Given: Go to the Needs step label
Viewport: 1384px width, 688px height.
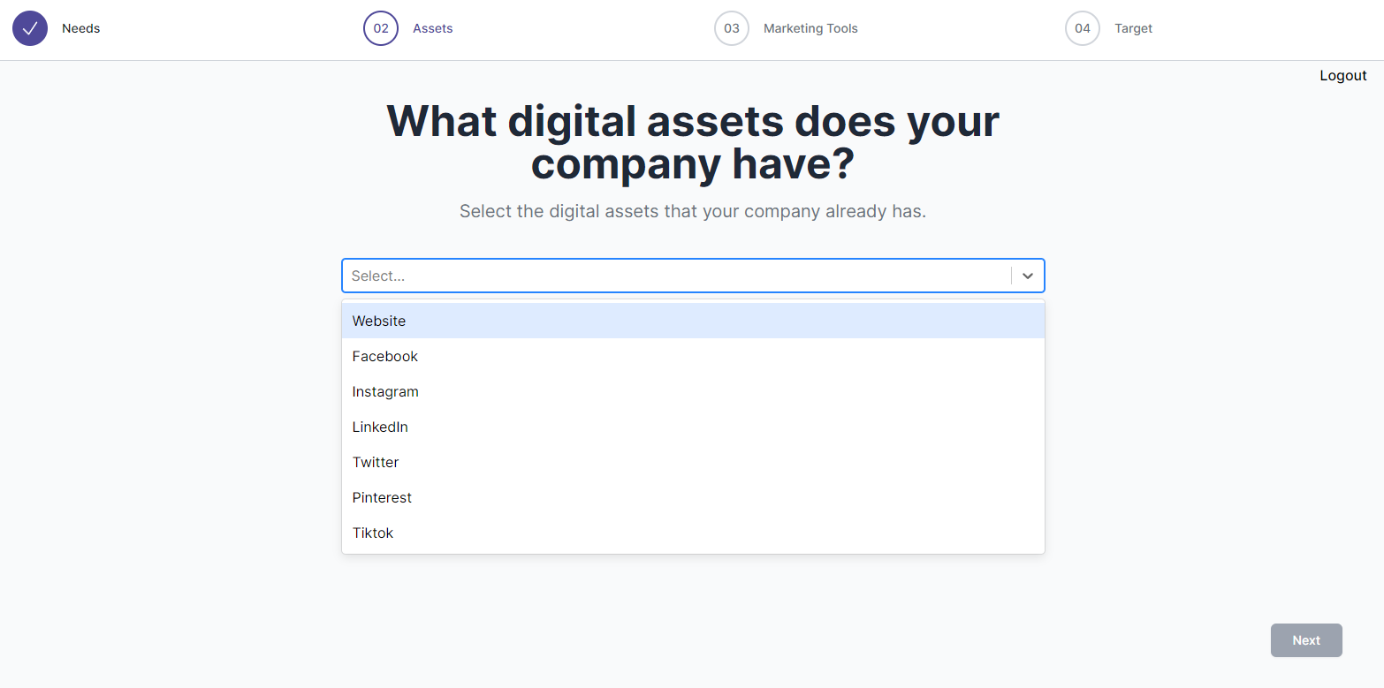Looking at the screenshot, I should point(81,28).
